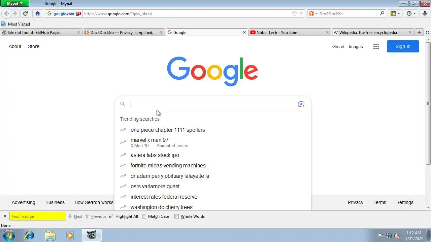Select 'interest rates federal reserve' suggestion
431x242 pixels.
point(212,197)
